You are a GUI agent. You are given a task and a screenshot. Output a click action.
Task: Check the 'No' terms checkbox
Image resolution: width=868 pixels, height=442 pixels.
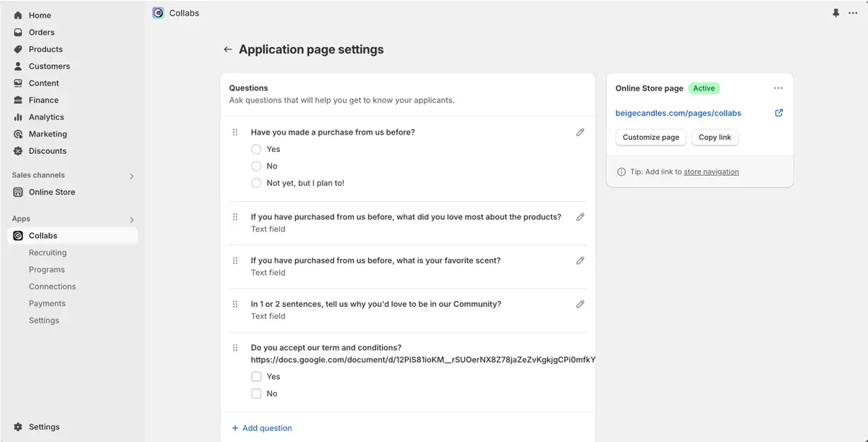(256, 394)
